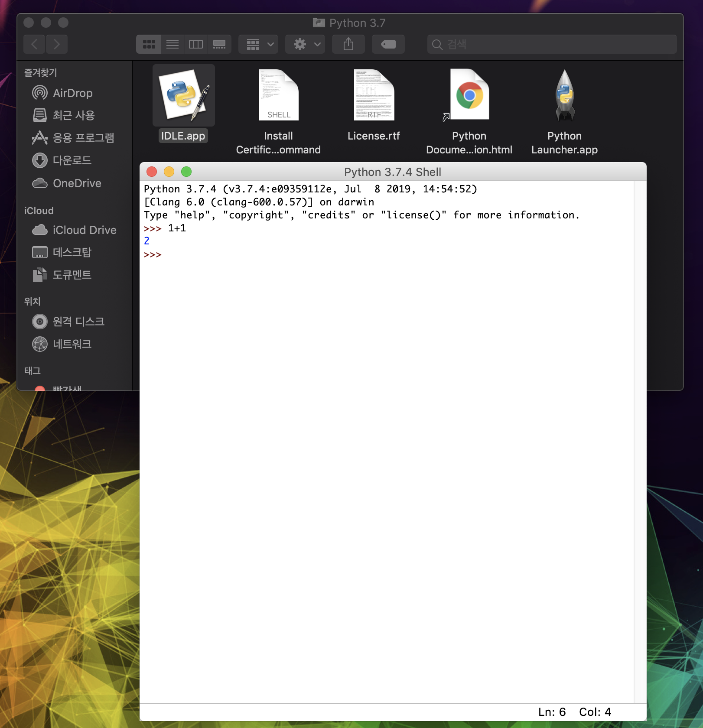Select the IDLE.app icon in Finder
The image size is (703, 728).
click(x=184, y=95)
